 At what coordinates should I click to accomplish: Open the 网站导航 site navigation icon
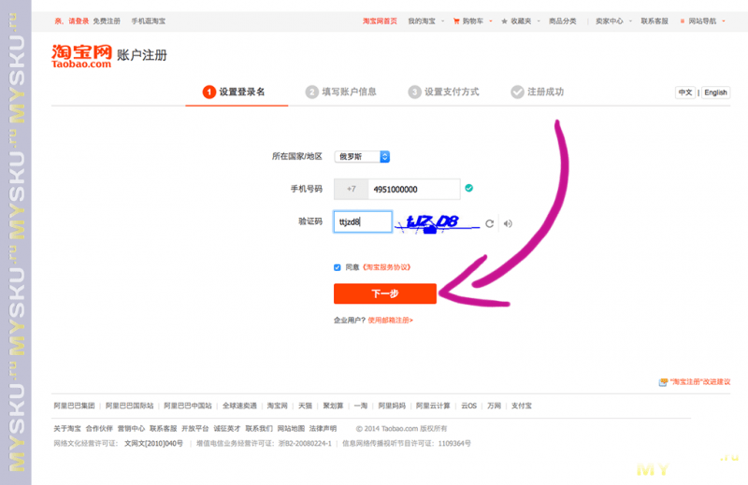tap(683, 21)
